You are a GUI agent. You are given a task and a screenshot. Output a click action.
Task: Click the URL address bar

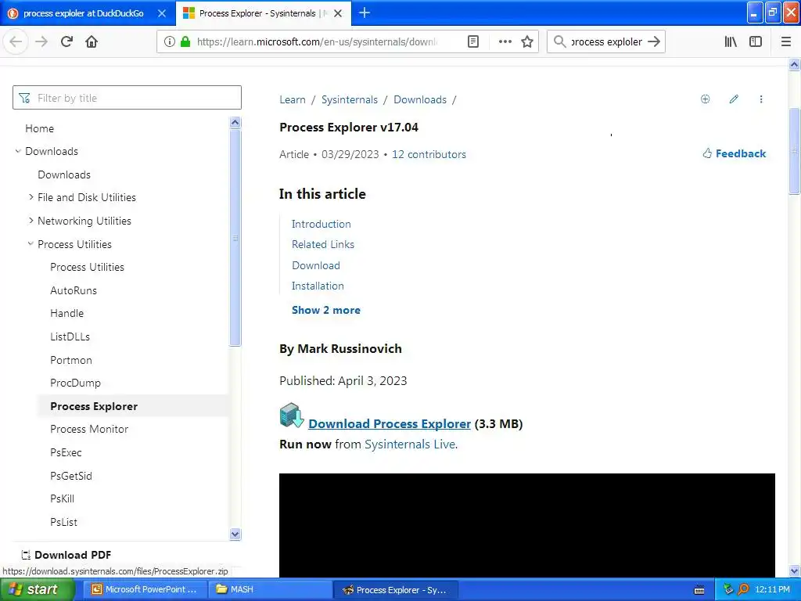(317, 41)
